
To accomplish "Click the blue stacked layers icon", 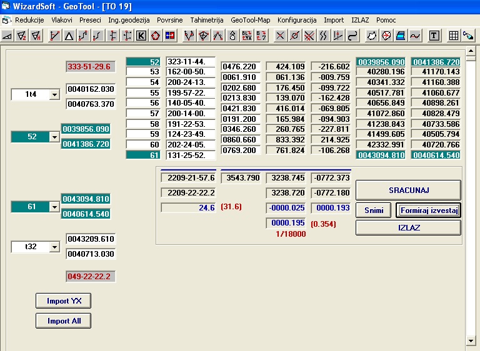I will (x=401, y=36).
